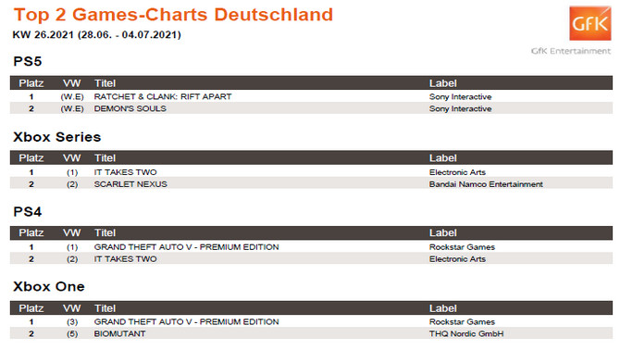The height and width of the screenshot is (350, 620).
Task: Select the Xbox One section heading
Action: 49,286
